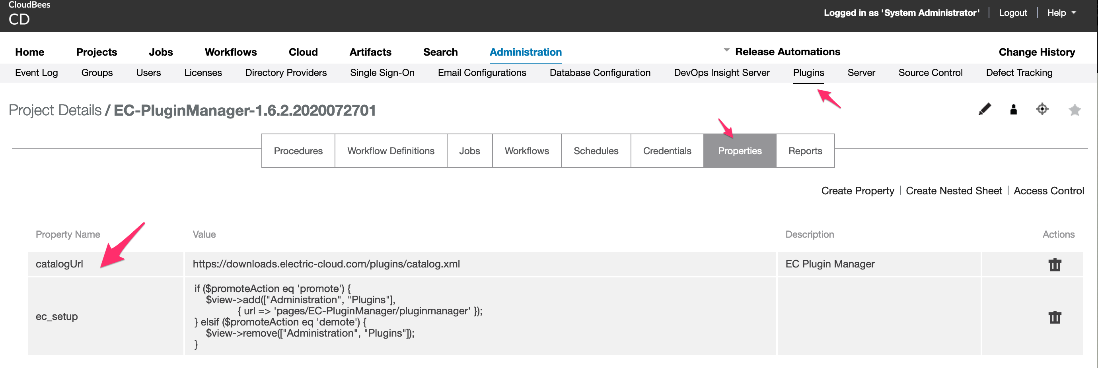This screenshot has width=1098, height=368.
Task: Click Project Details breadcrumb link
Action: point(55,110)
